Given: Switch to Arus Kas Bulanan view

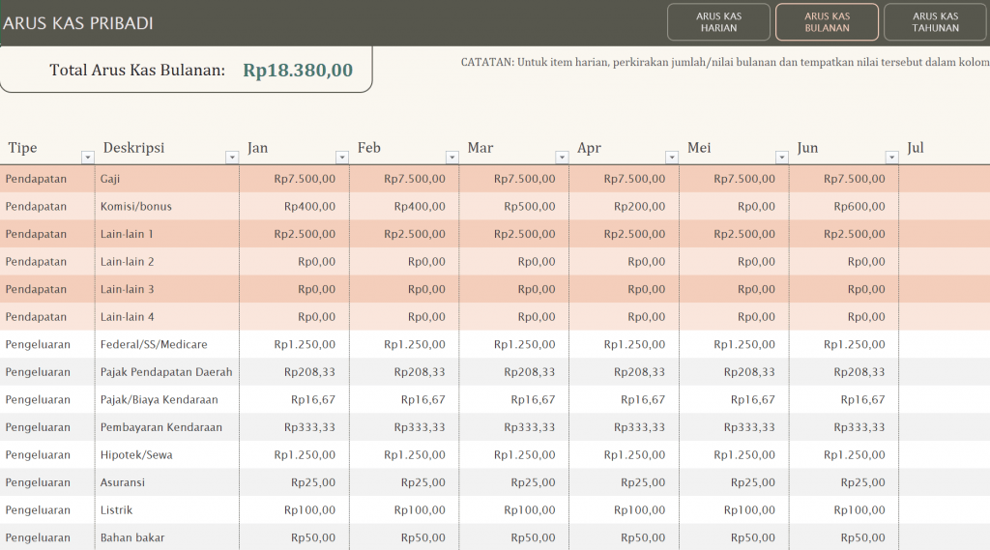Looking at the screenshot, I should coord(827,22).
